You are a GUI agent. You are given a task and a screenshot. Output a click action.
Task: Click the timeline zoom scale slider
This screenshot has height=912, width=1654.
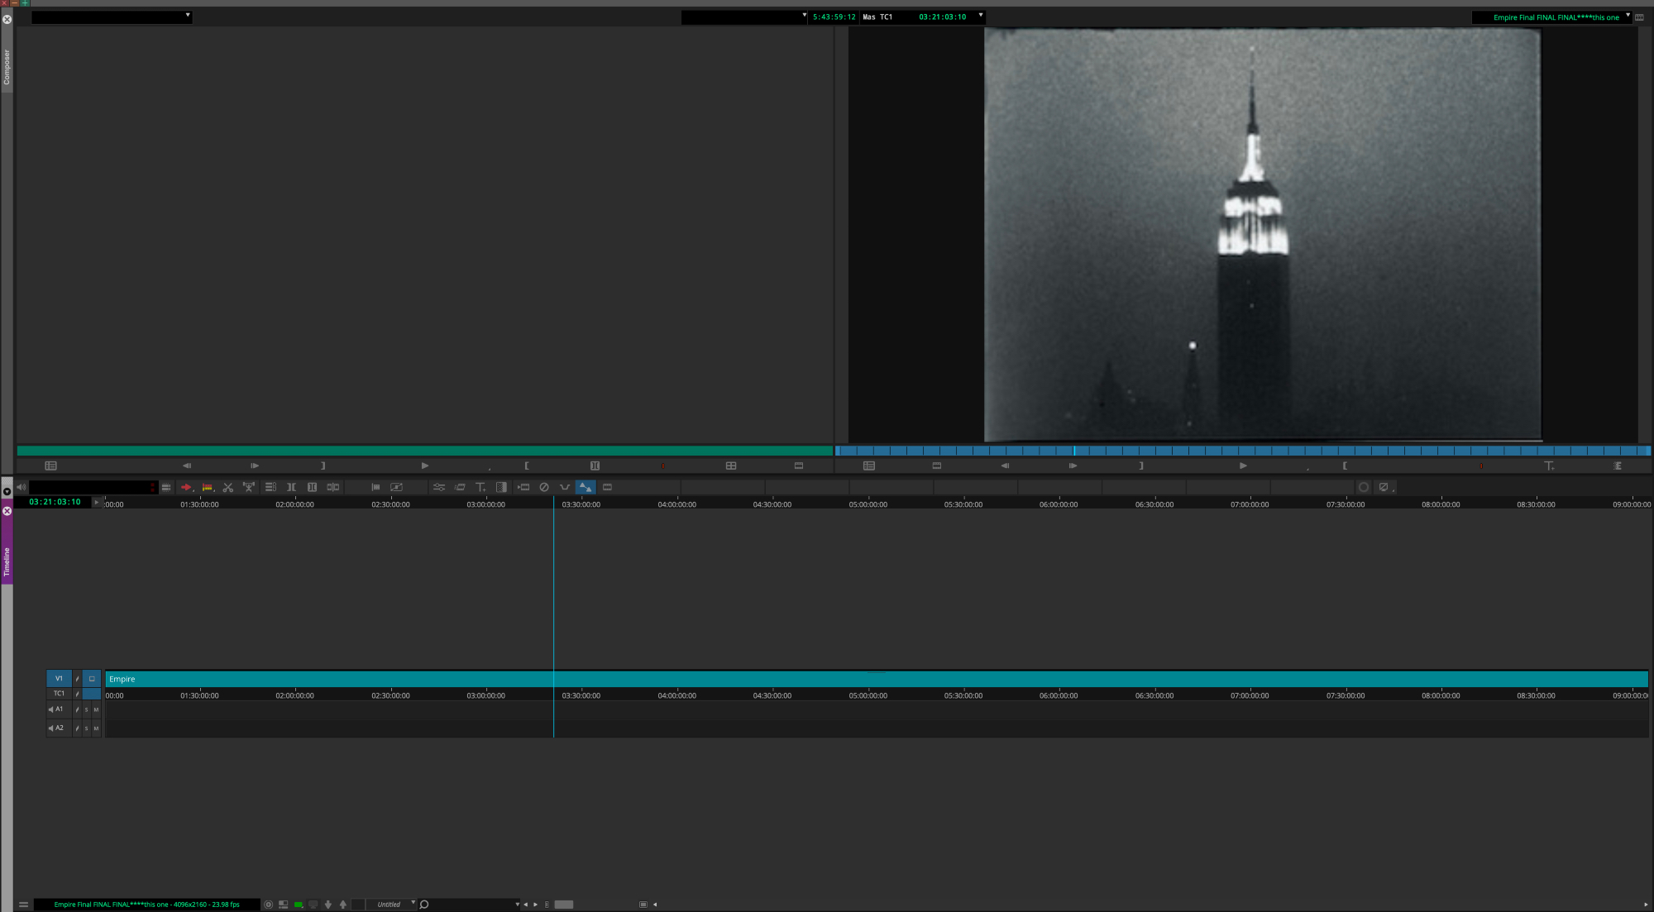point(564,905)
